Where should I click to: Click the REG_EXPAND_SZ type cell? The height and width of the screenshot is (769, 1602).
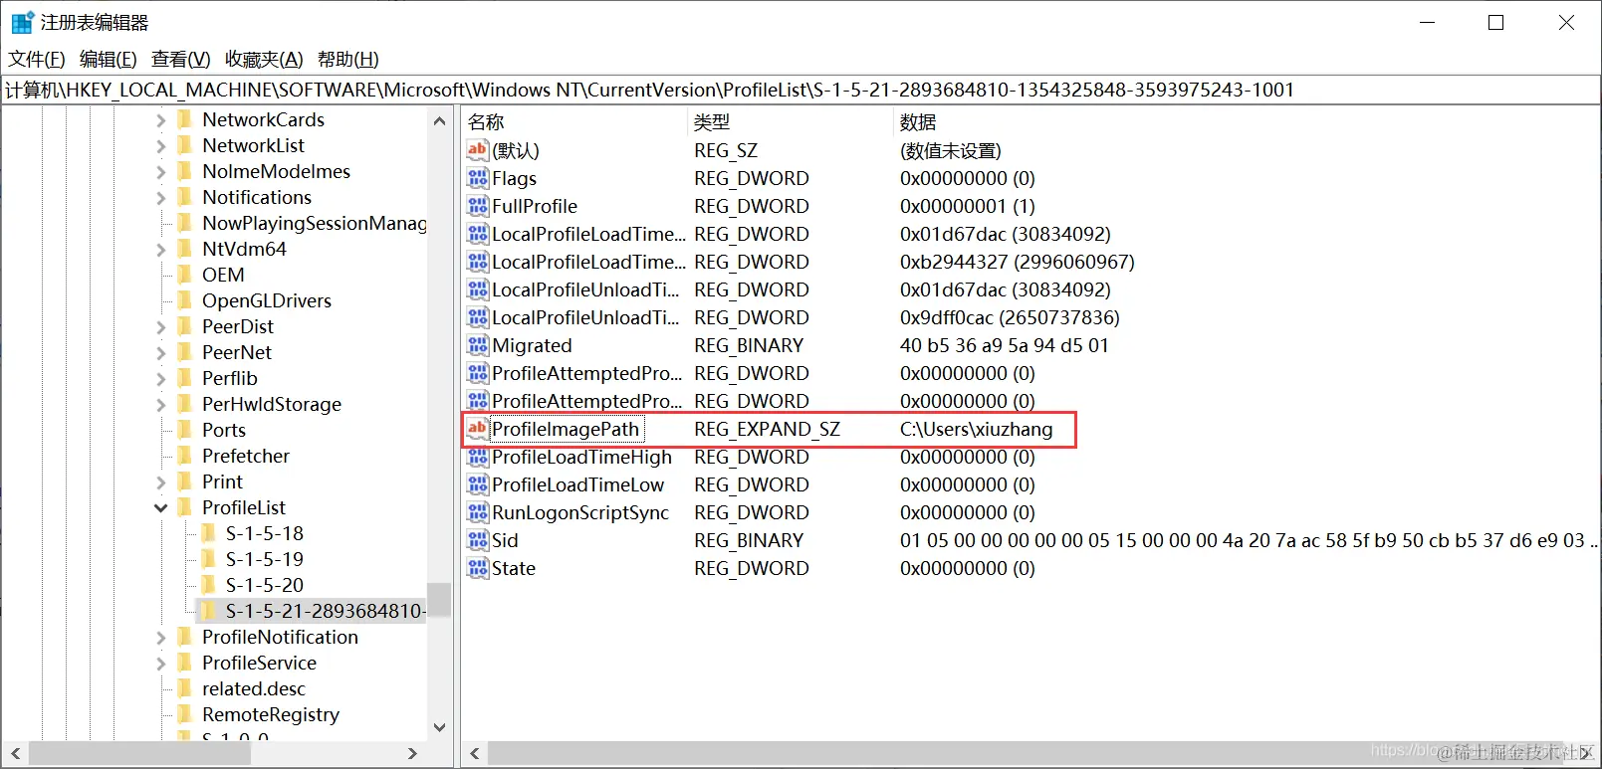(768, 429)
